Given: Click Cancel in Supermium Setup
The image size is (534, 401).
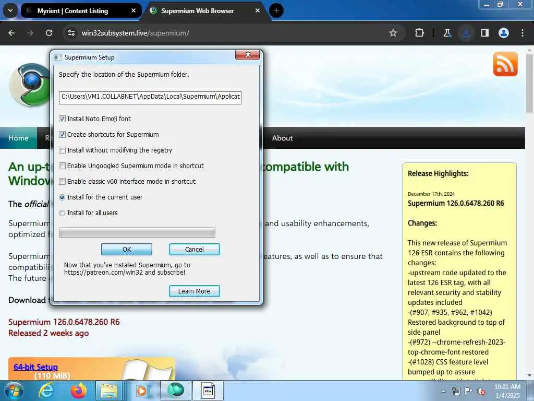Looking at the screenshot, I should point(194,249).
